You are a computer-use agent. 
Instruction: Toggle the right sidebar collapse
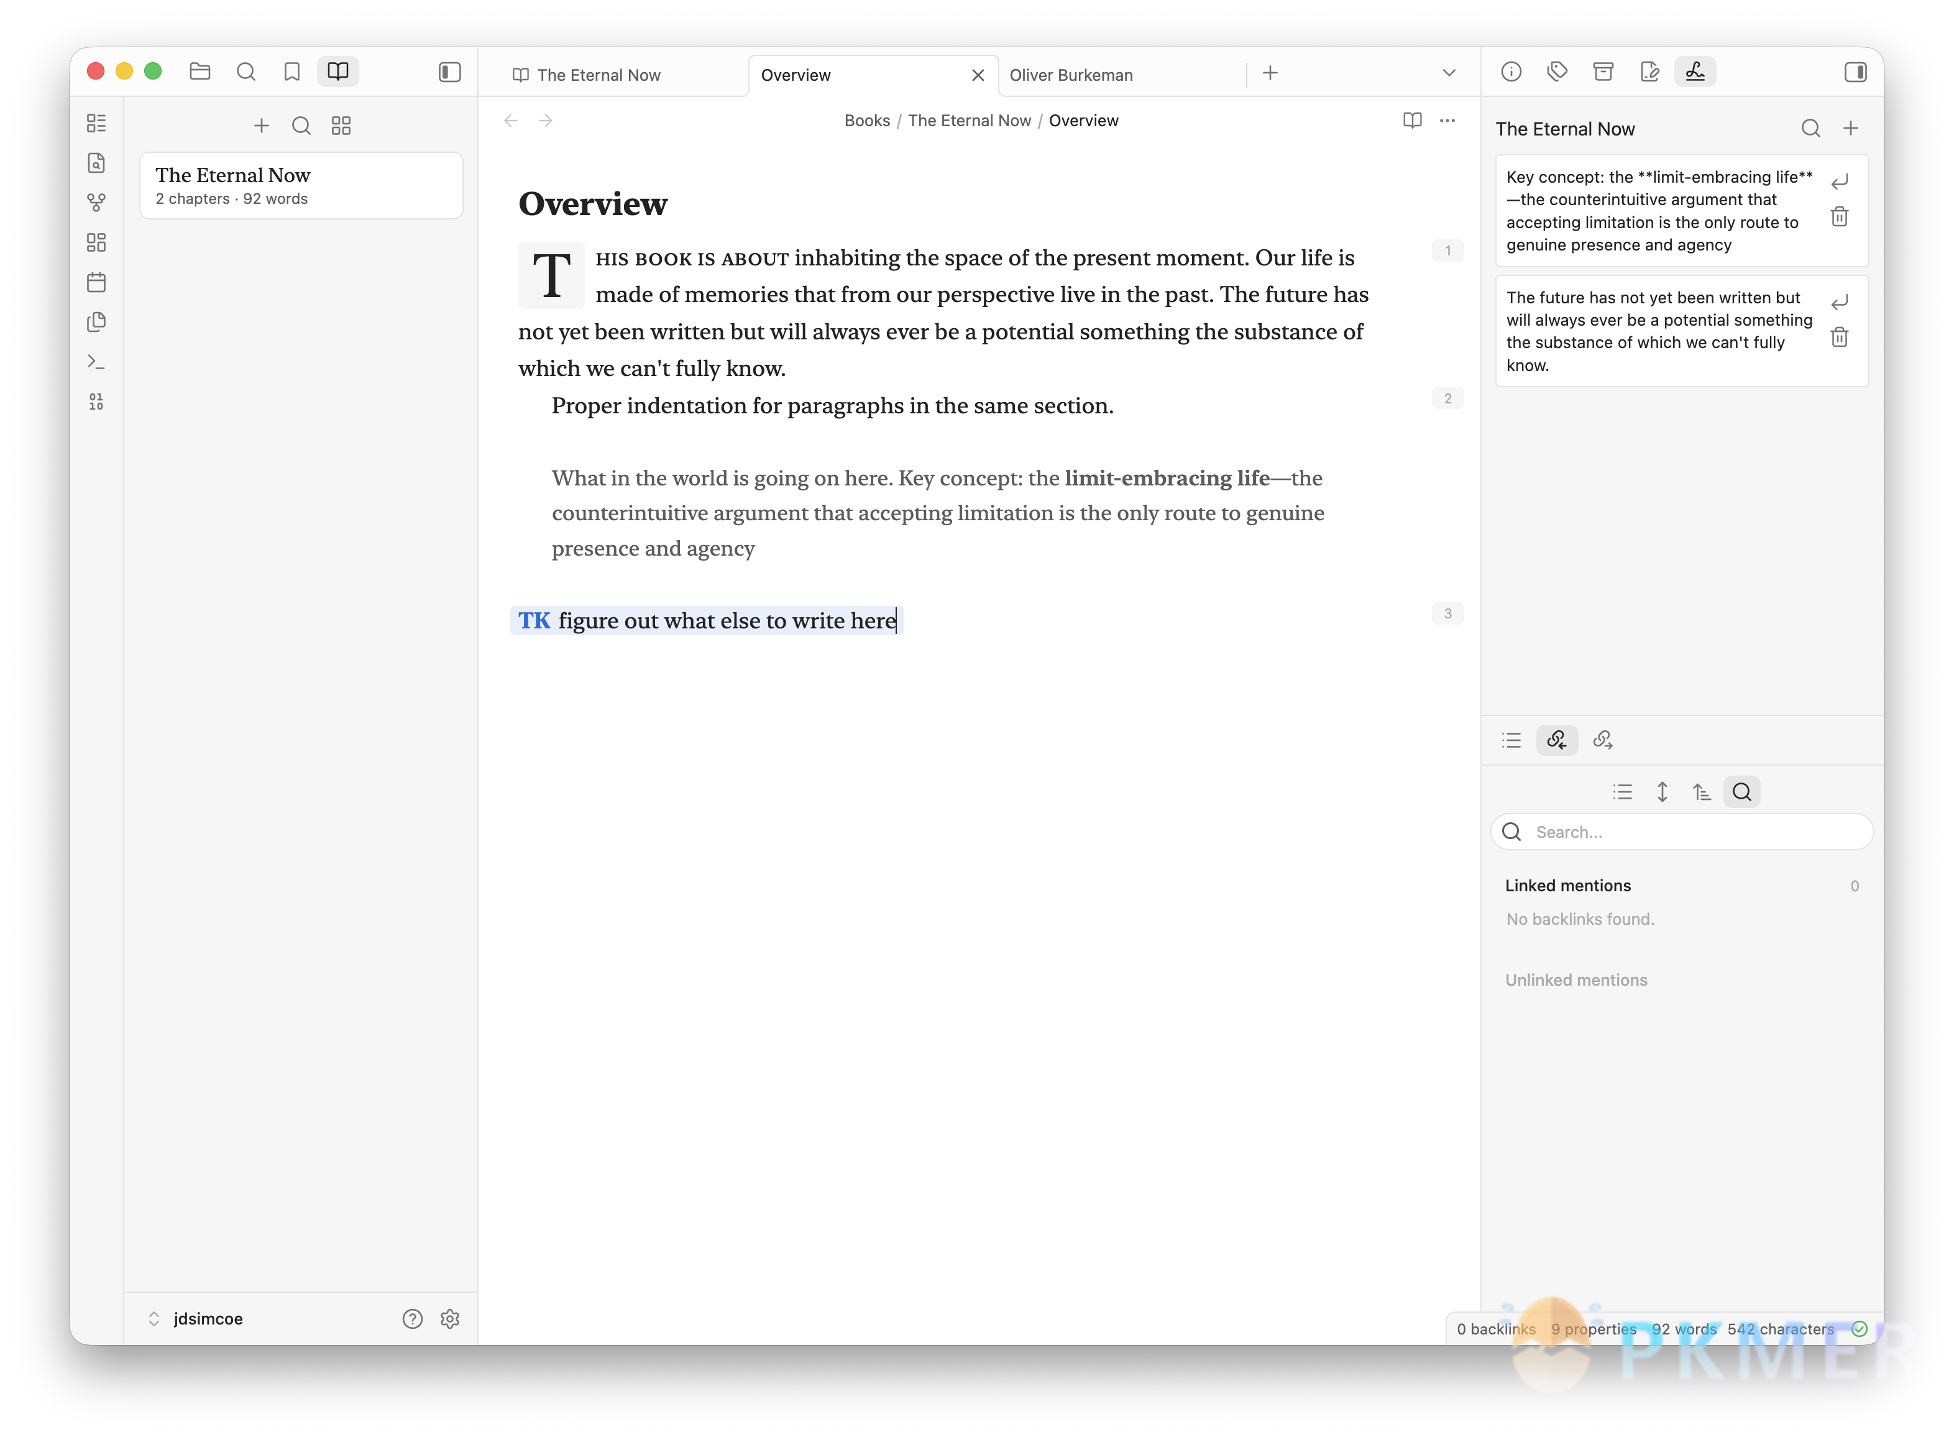[1855, 72]
